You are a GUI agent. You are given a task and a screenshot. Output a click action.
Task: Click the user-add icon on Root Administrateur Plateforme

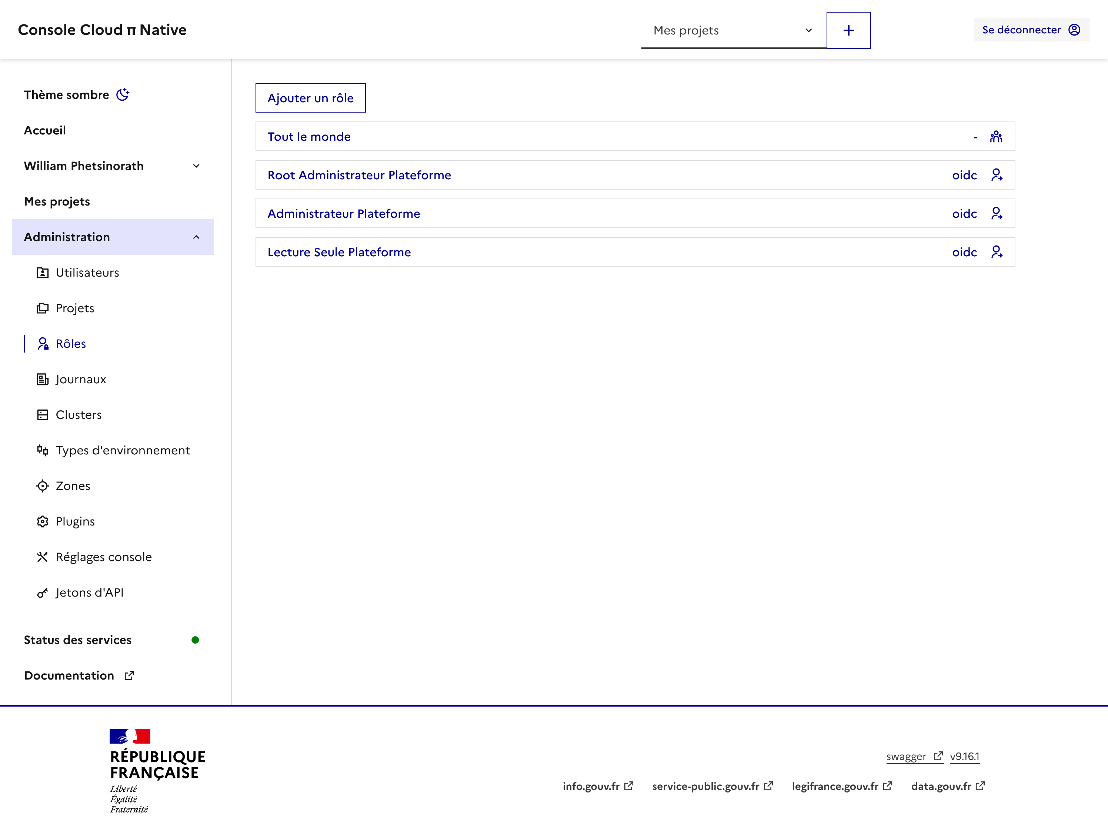[x=997, y=175]
